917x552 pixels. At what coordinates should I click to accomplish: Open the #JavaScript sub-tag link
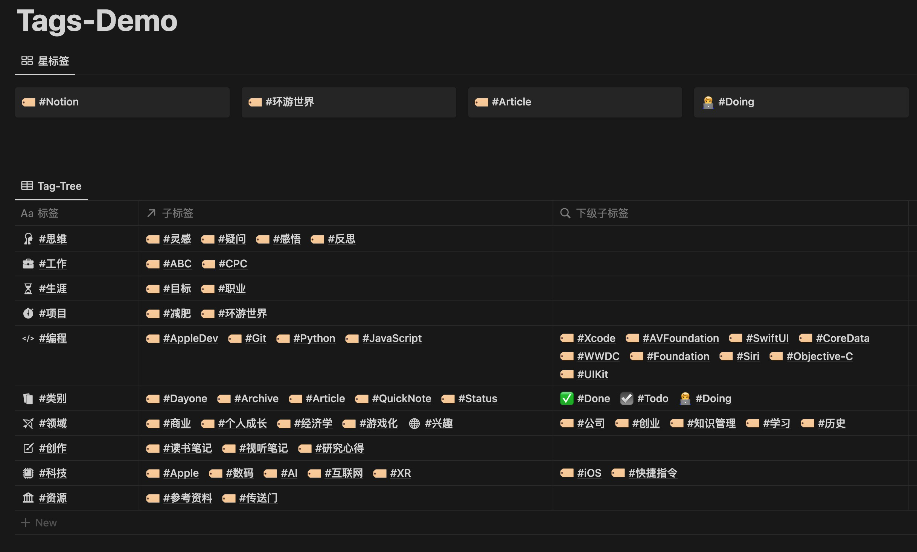tap(392, 338)
